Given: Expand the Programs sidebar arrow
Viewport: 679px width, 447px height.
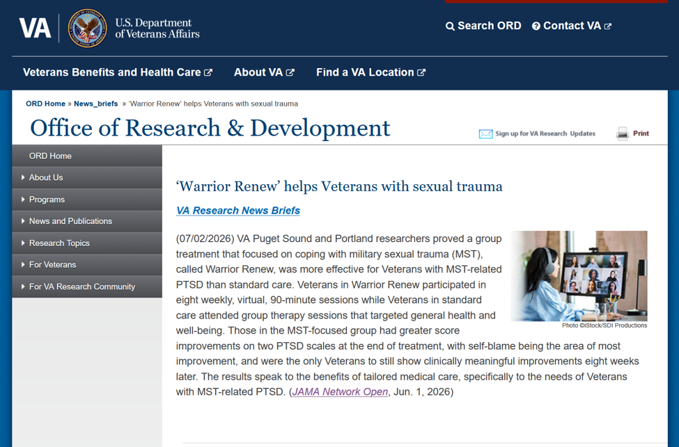Looking at the screenshot, I should (23, 200).
